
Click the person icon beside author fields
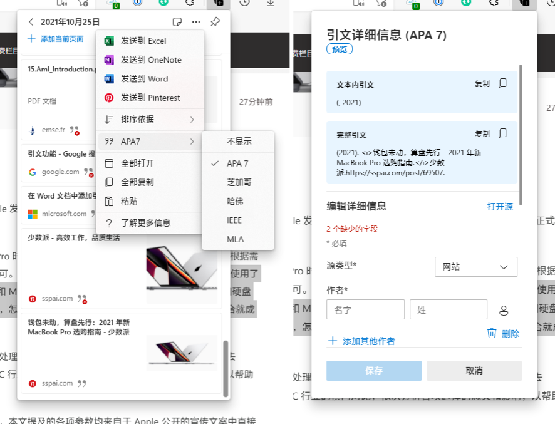click(504, 310)
